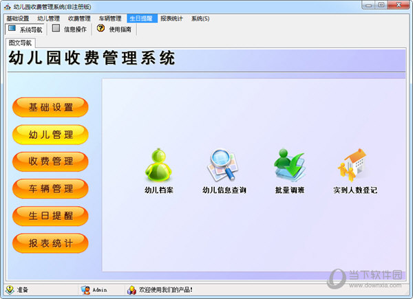Click the yellow 幼儿管理 sidebar button
Screen dimensions: 413x299
tap(50, 135)
